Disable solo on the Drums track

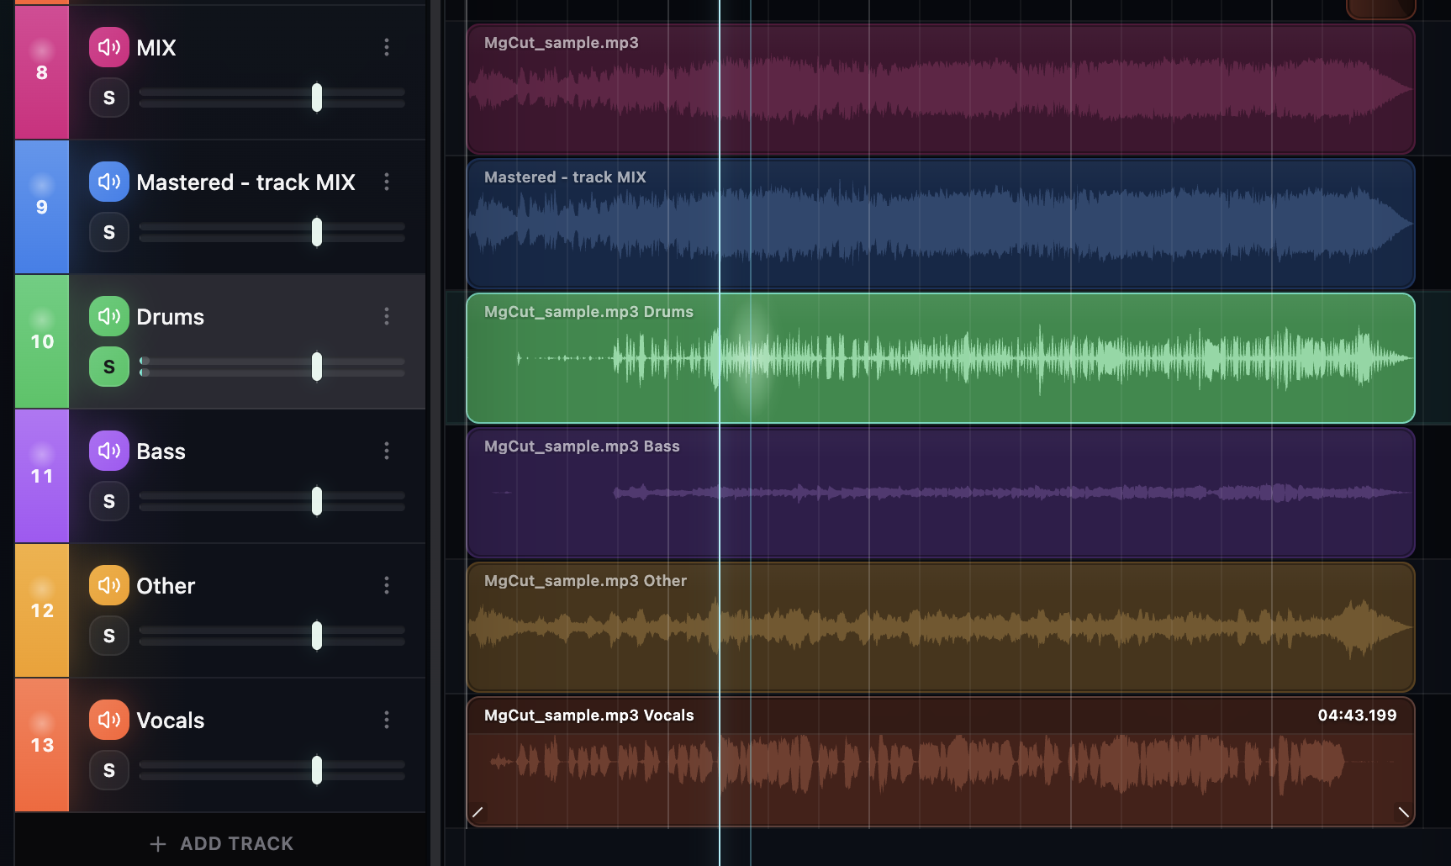tap(109, 367)
